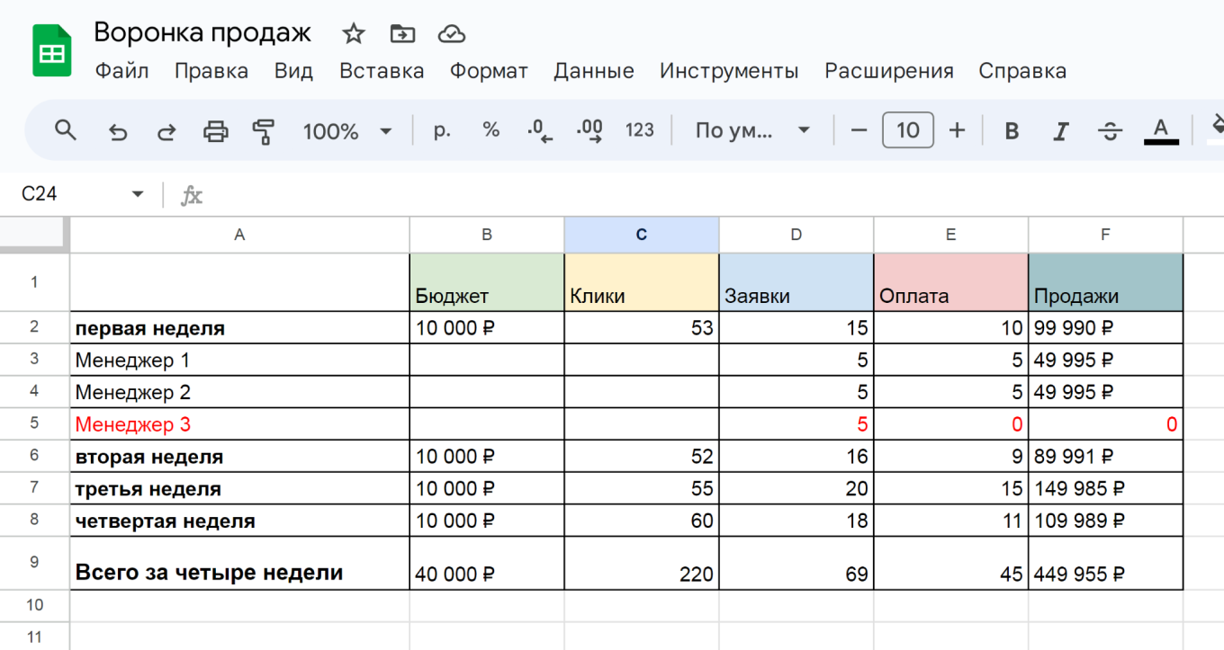Open the text color picker
The height and width of the screenshot is (650, 1224).
click(x=1160, y=129)
